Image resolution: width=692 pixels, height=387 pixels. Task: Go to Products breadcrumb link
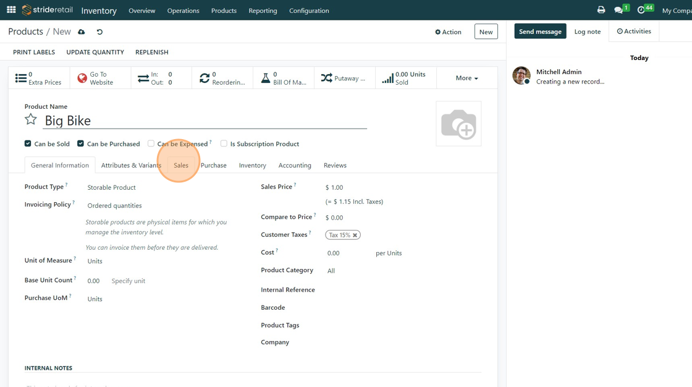25,32
